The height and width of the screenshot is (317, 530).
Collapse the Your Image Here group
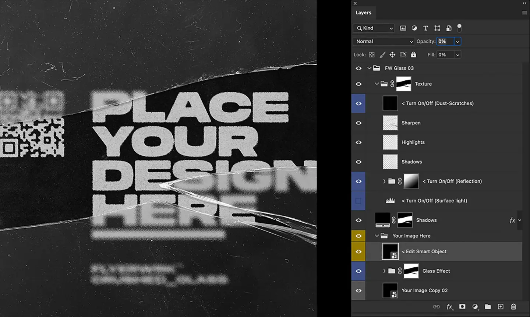[377, 236]
